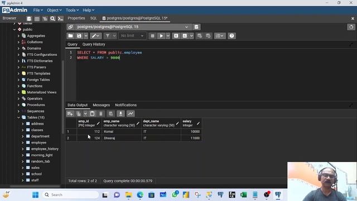
Task: Open the Edit pencil dropdown
Action: [x=95, y=36]
